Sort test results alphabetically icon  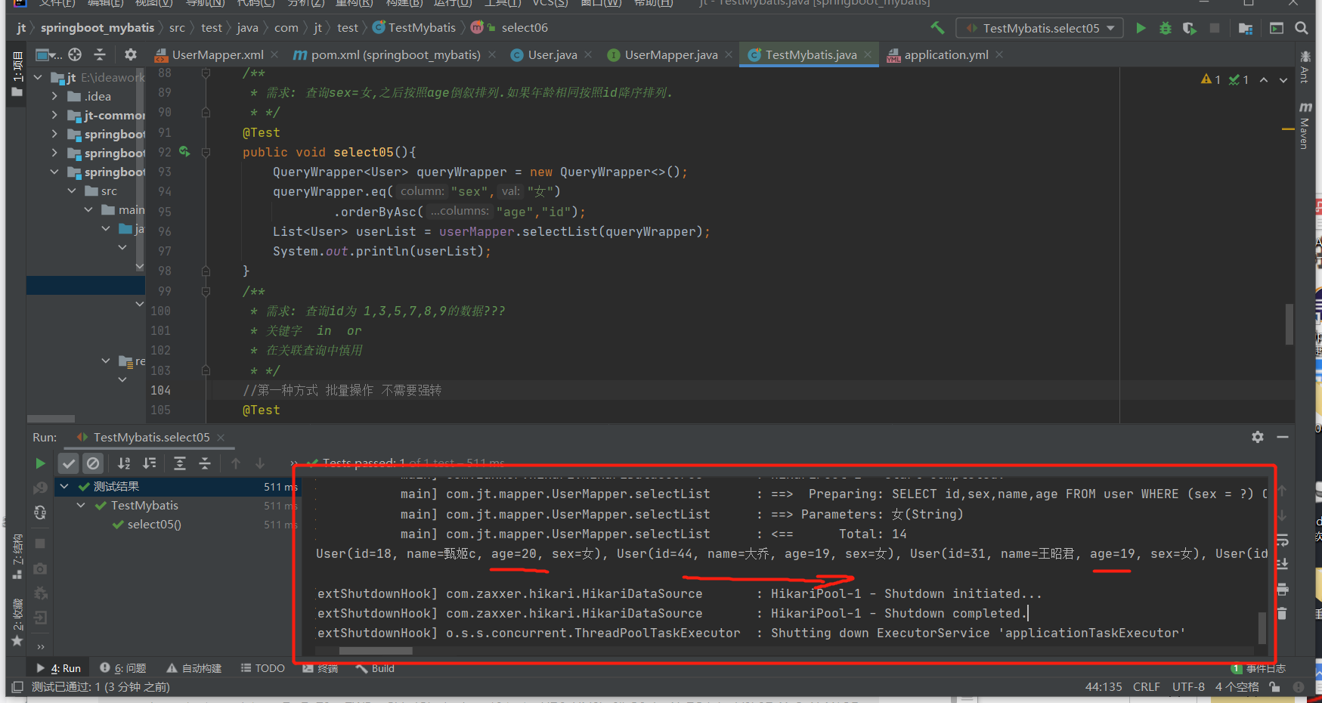[124, 463]
